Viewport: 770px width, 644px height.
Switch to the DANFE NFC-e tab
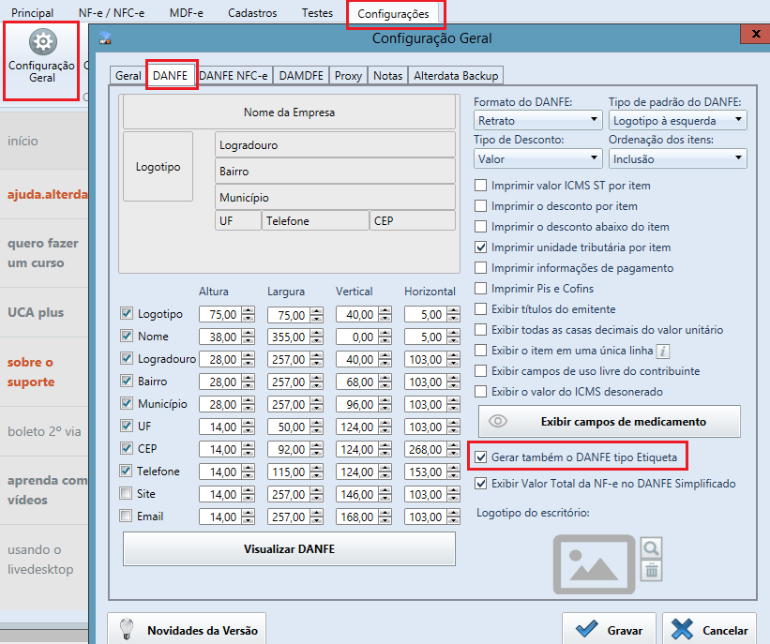(x=234, y=76)
